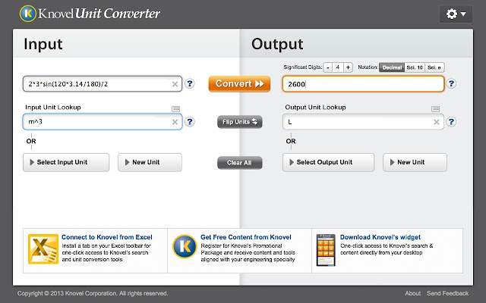Click the widget phone thumbnail
Viewport: 486px width, 303px height.
(x=326, y=250)
